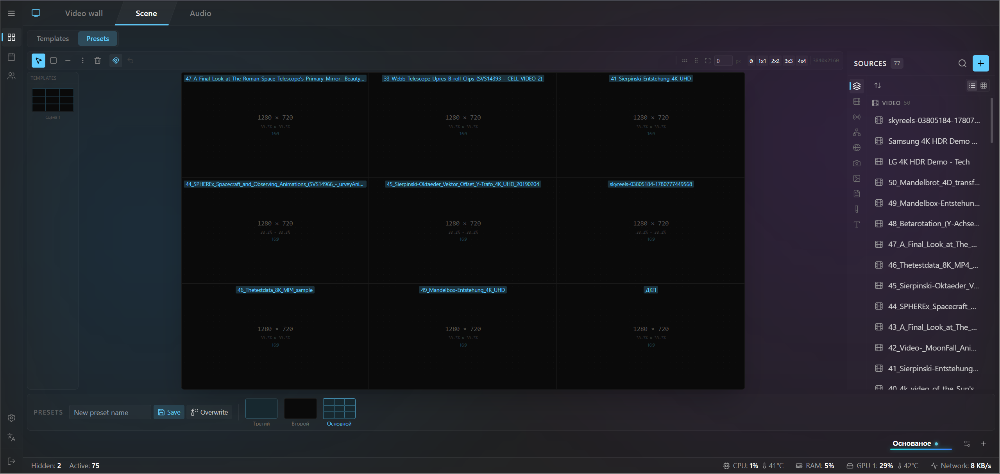Click the fullscreen brackets icon
This screenshot has height=474, width=1000.
coord(708,61)
